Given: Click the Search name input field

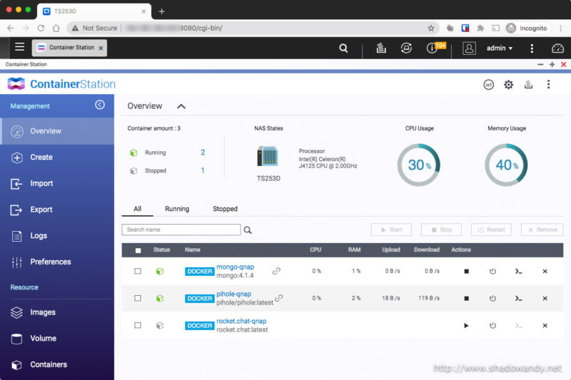Looking at the screenshot, I should coord(181,230).
